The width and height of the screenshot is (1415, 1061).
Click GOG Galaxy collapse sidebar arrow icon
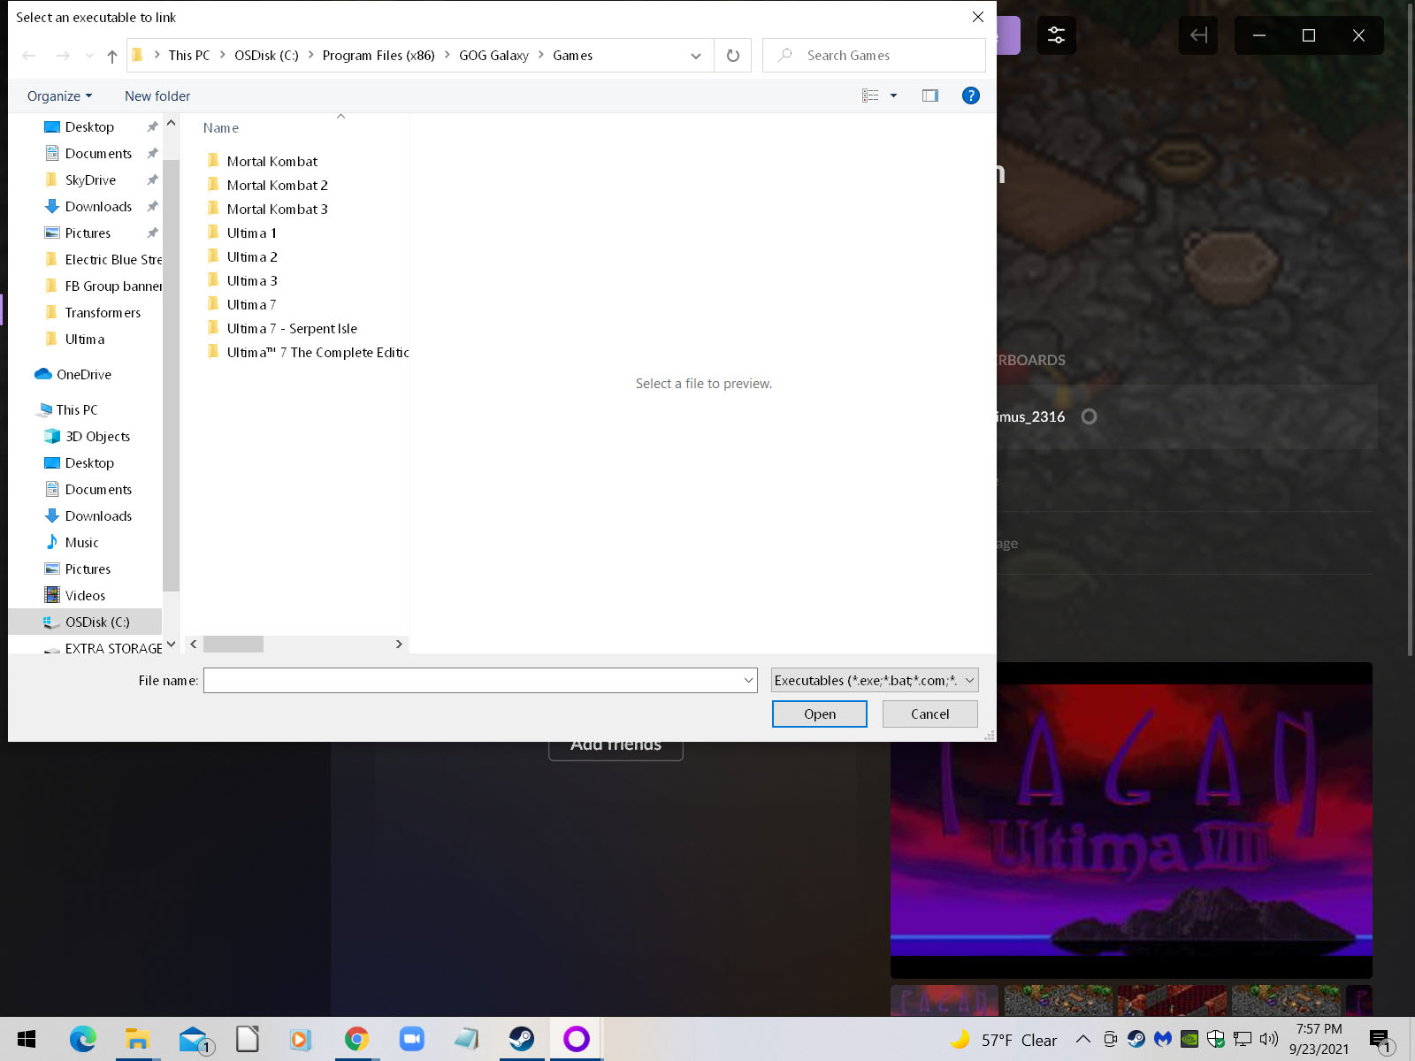click(1198, 35)
